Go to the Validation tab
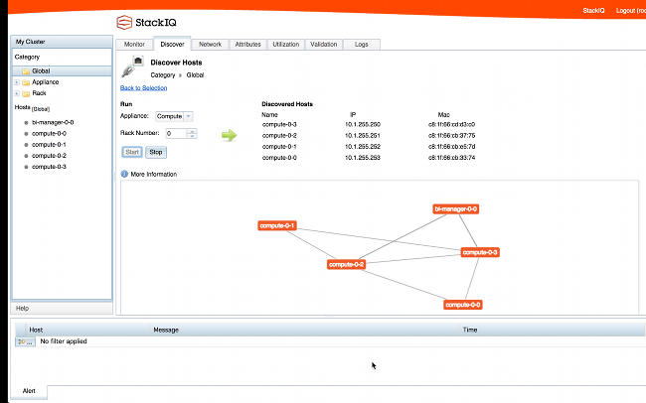The width and height of the screenshot is (646, 403). coord(324,44)
